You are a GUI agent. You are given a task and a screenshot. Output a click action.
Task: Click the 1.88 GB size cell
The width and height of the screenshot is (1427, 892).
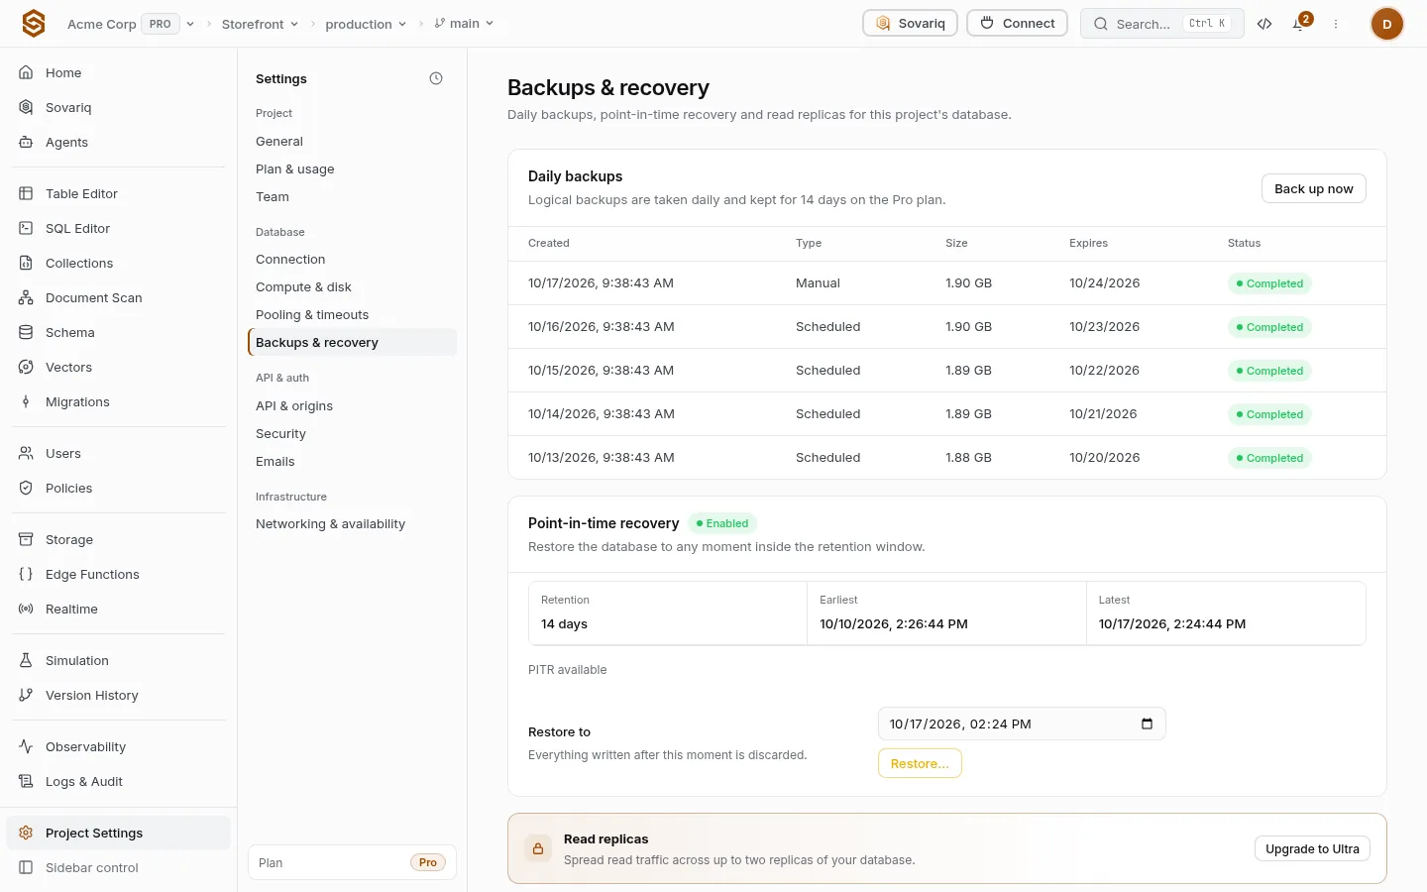[968, 458]
